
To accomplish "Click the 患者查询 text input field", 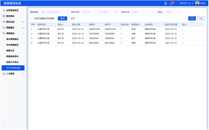I will pos(54,12).
